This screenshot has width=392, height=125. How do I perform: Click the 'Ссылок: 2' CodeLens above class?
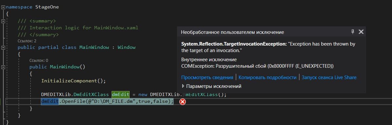[x=27, y=41]
